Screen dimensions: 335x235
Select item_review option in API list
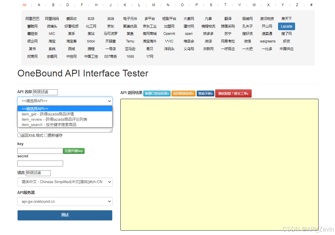[x=65, y=120]
